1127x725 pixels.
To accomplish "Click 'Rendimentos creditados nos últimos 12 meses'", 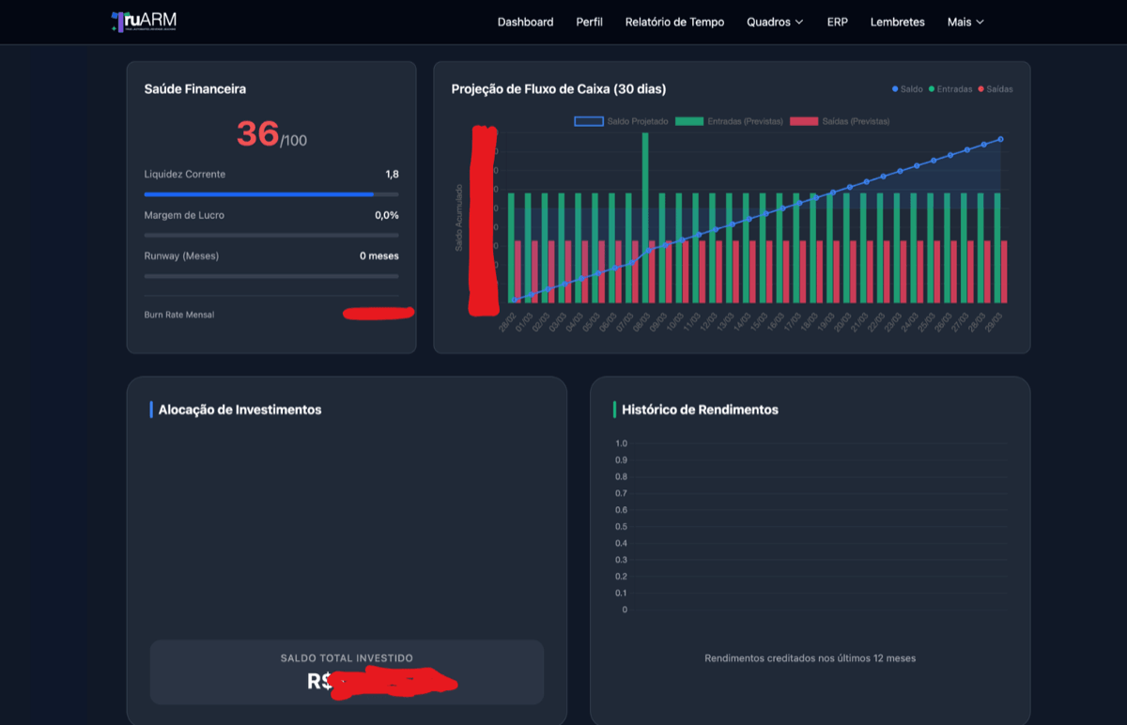I will pos(811,658).
